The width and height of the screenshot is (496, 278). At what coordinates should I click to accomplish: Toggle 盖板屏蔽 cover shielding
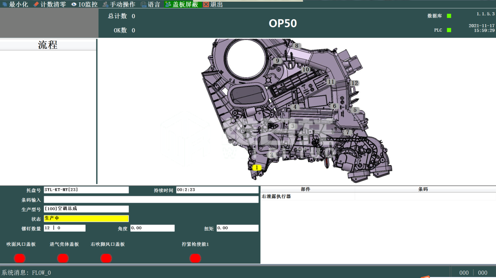(181, 5)
